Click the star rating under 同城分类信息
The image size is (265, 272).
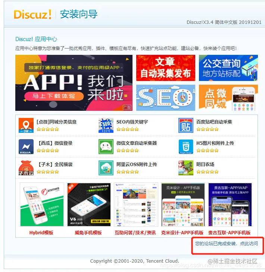click(x=48, y=129)
